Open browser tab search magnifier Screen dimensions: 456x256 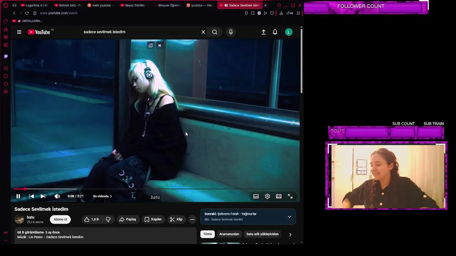point(279,5)
